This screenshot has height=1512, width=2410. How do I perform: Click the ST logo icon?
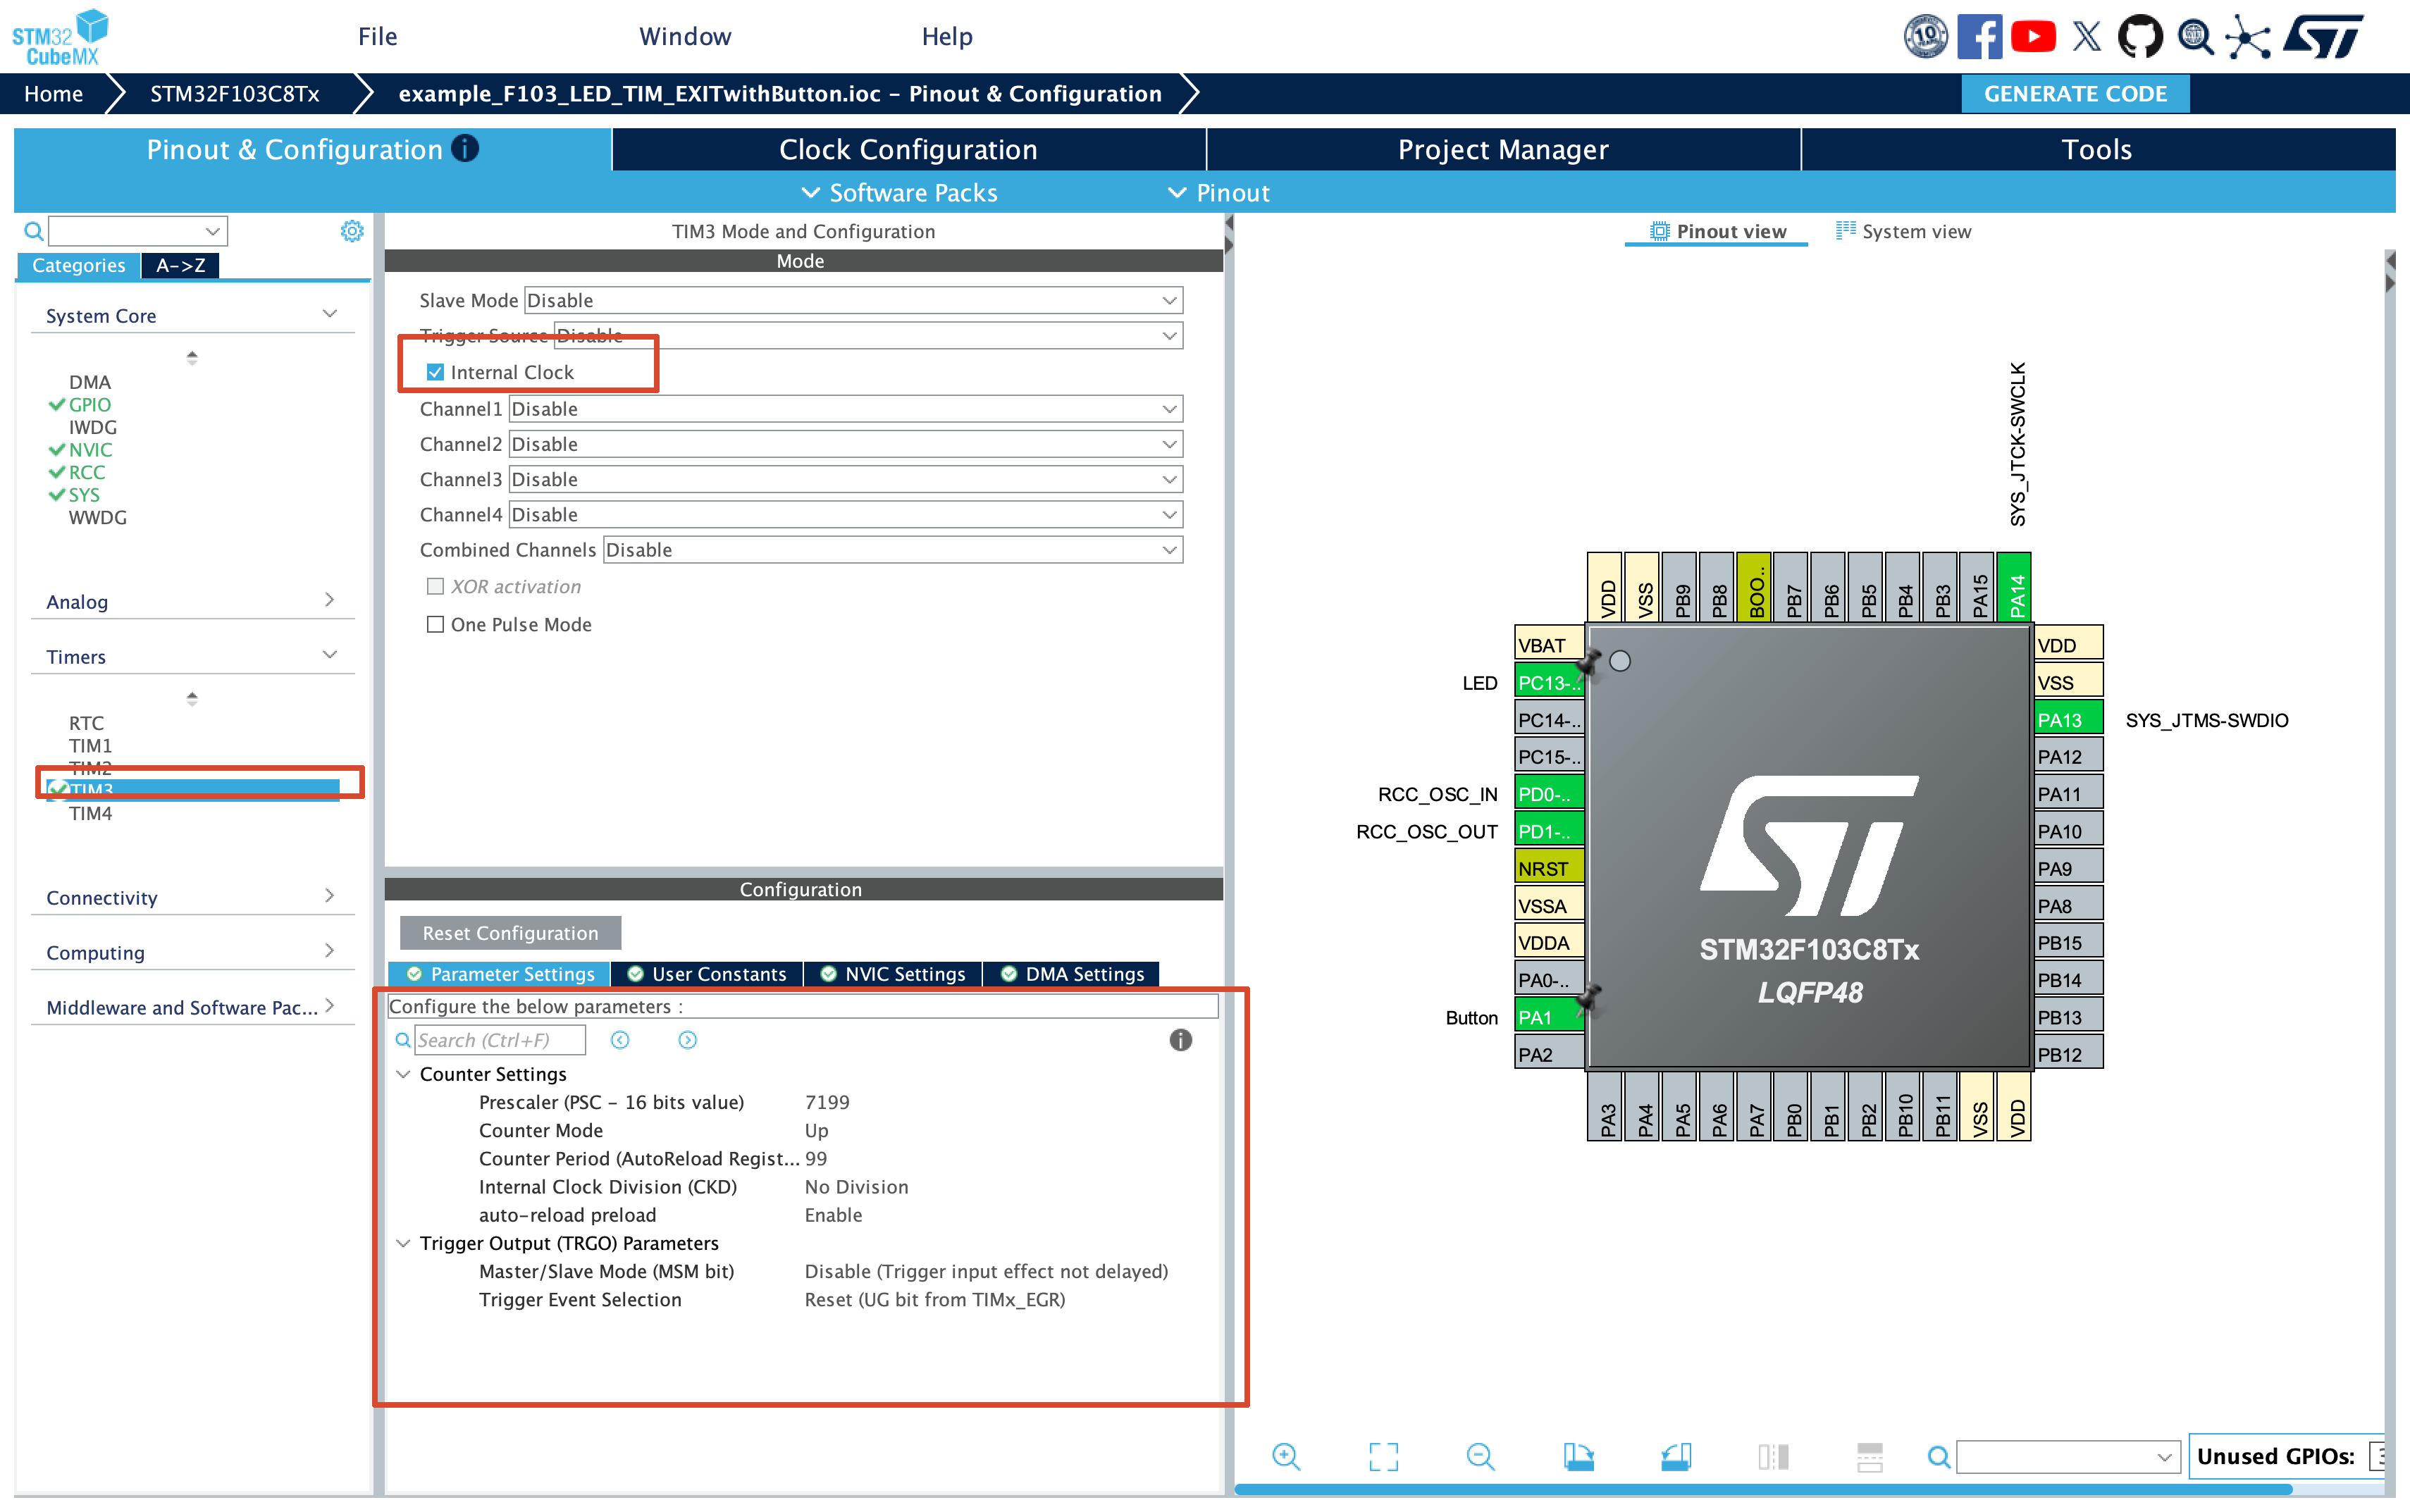tap(2323, 37)
